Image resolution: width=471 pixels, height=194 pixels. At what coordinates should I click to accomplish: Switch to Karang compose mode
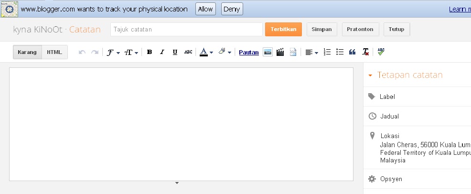pos(27,52)
